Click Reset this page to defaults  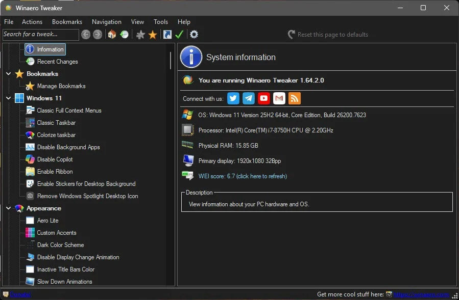coord(332,35)
